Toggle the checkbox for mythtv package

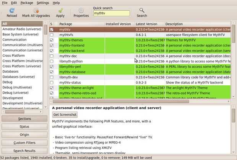coord(52,30)
